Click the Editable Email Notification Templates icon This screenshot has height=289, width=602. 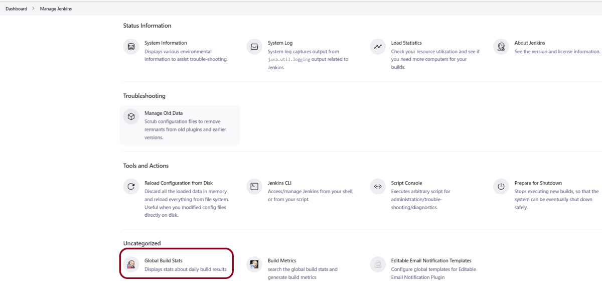click(x=377, y=264)
